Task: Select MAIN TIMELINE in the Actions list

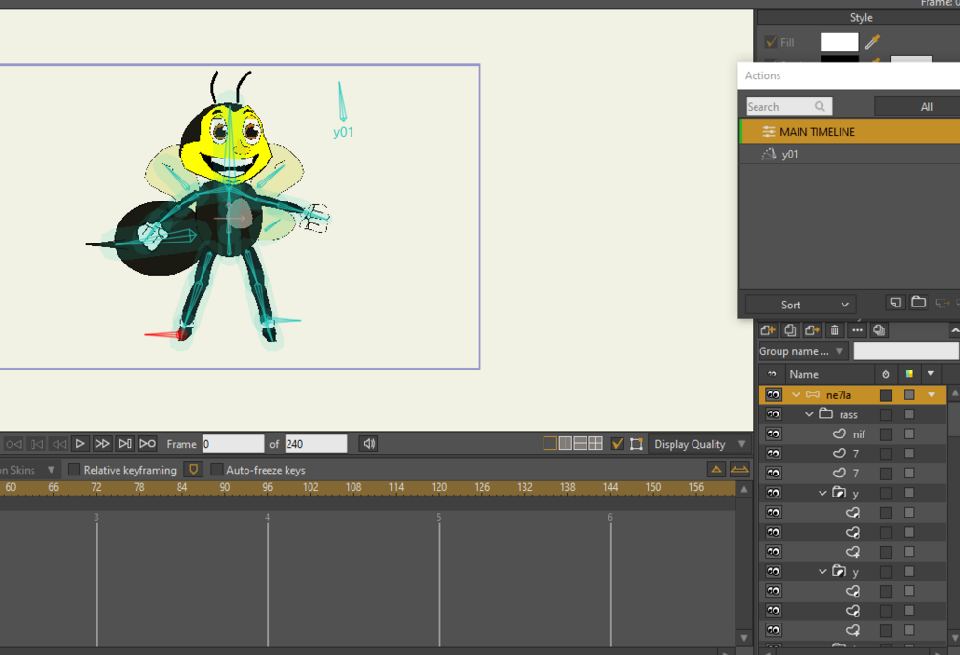Action: pos(850,132)
